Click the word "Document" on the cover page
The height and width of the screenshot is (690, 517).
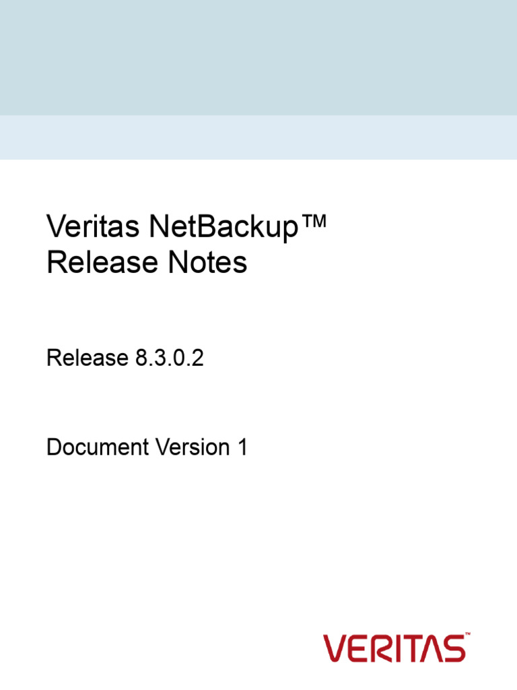point(98,447)
